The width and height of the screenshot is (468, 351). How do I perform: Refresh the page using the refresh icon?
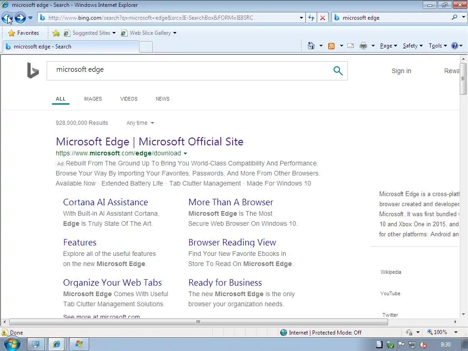pyautogui.click(x=311, y=18)
